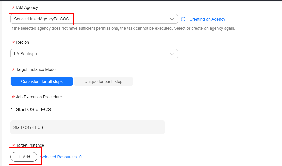
Task: Open the Creating an Agency link
Action: click(207, 19)
